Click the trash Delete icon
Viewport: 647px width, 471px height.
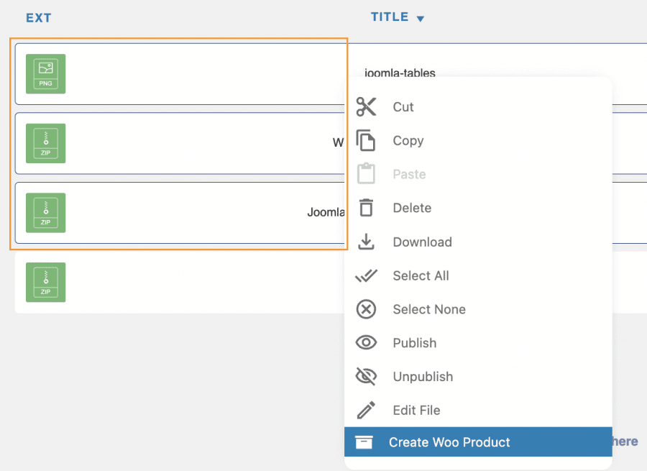click(x=367, y=208)
